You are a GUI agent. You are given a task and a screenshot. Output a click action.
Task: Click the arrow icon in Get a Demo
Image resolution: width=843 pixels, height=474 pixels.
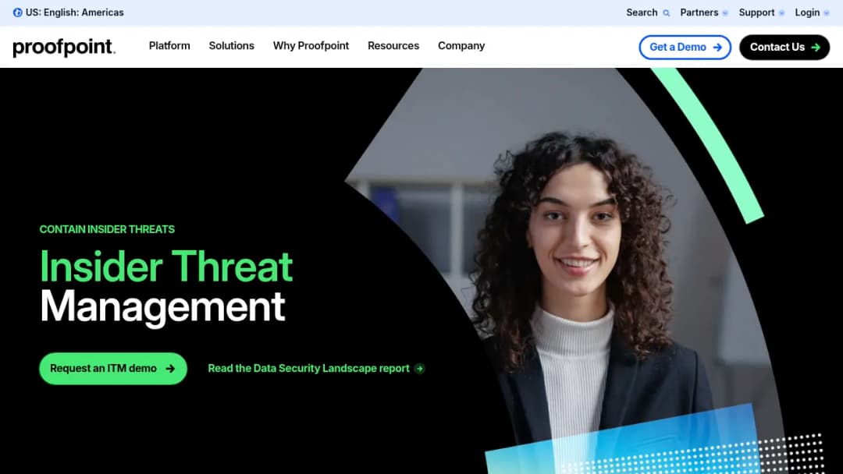click(x=717, y=48)
